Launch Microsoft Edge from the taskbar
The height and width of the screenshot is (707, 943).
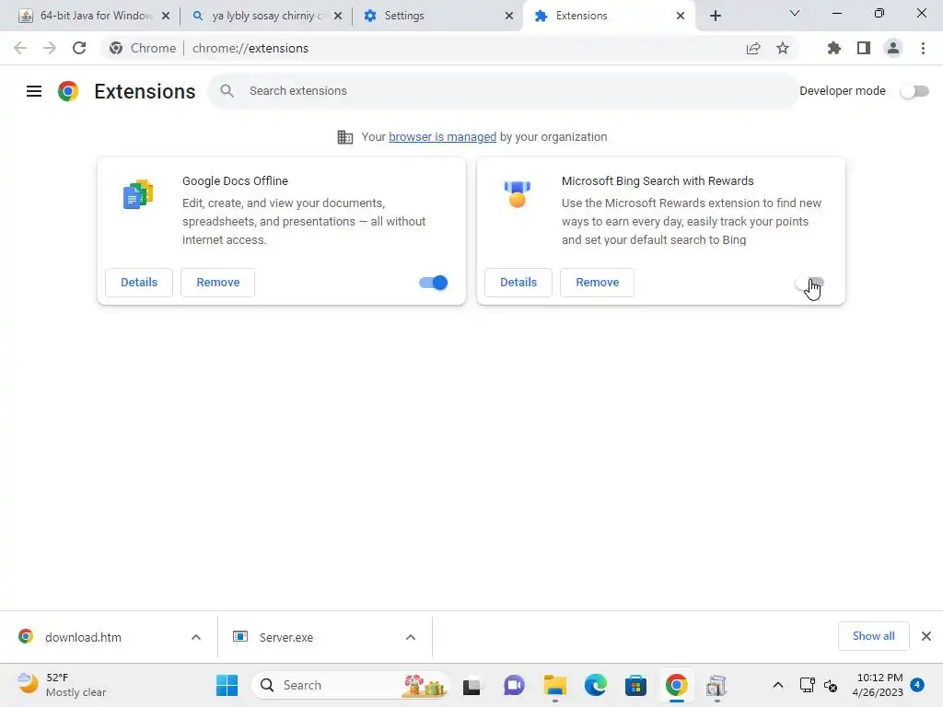click(x=596, y=685)
